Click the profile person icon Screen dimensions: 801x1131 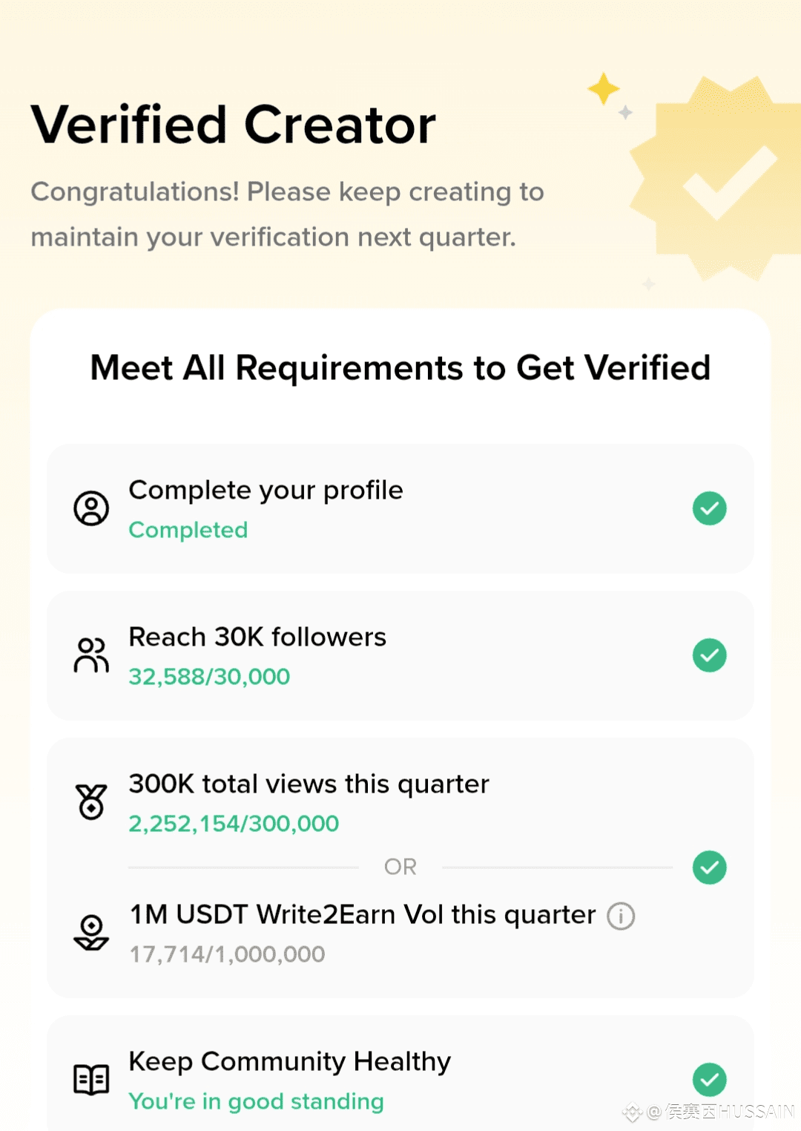[x=91, y=508]
